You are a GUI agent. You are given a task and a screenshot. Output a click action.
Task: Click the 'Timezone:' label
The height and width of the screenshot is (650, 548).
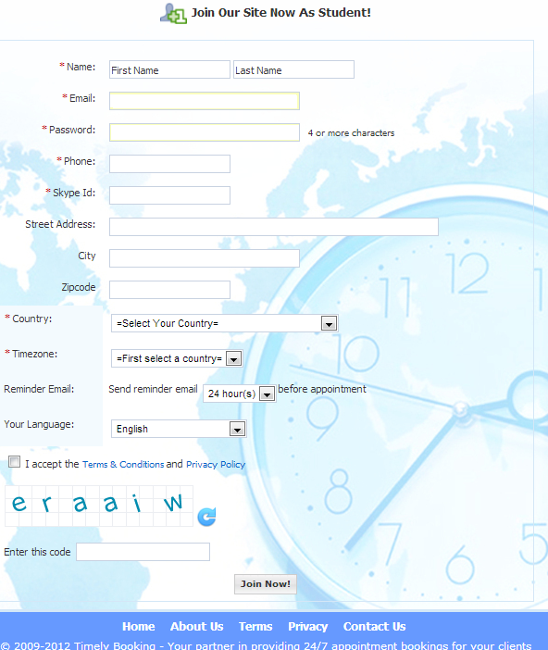(35, 354)
